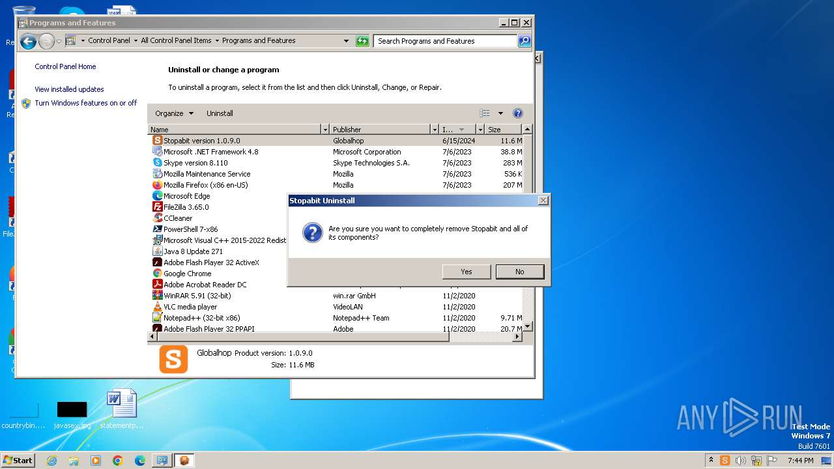The image size is (834, 469).
Task: Click the Stopabit tray icon
Action: click(725, 461)
